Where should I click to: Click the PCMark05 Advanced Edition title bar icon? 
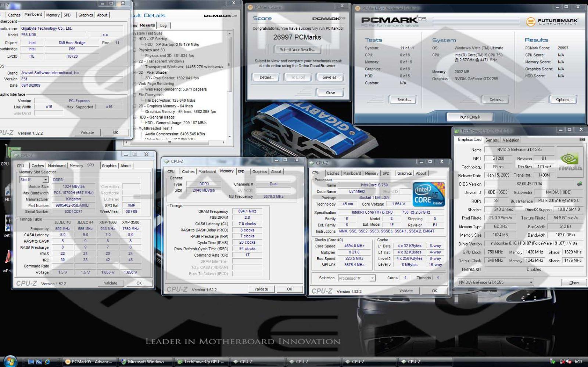pos(358,8)
